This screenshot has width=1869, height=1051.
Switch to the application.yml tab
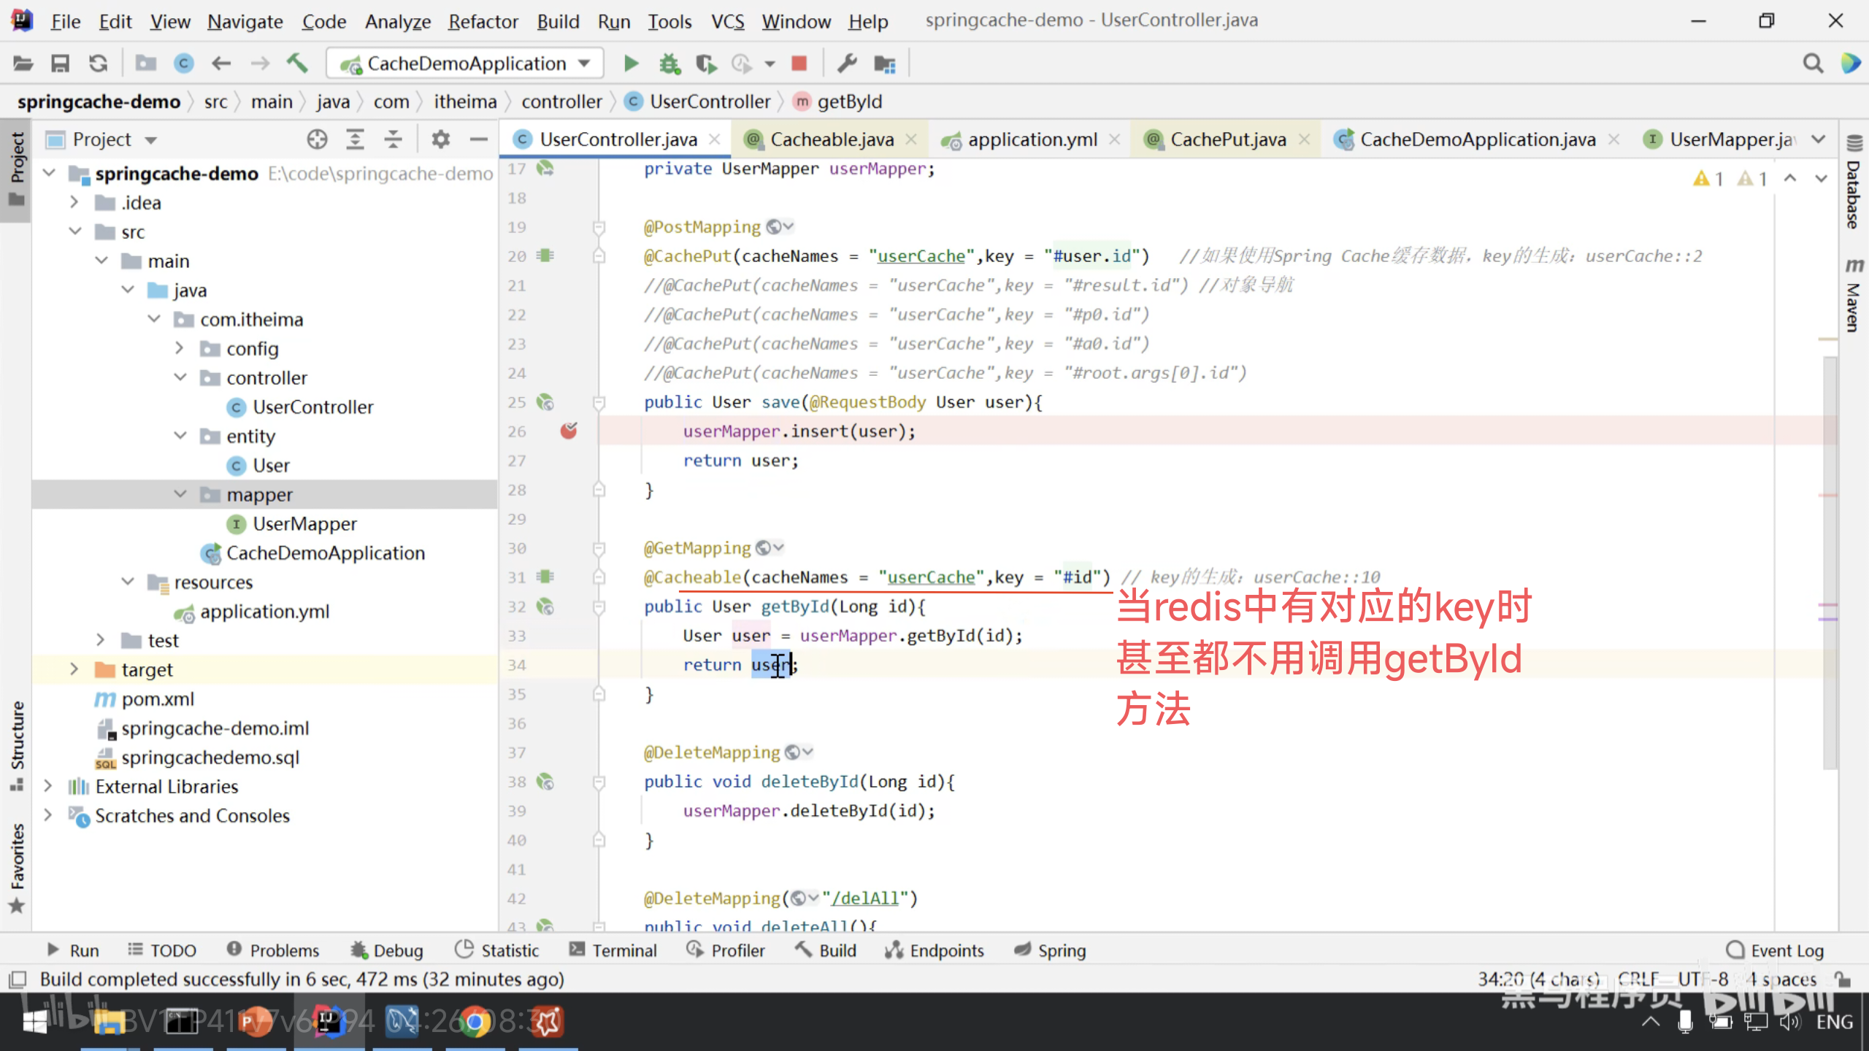[x=1032, y=139]
